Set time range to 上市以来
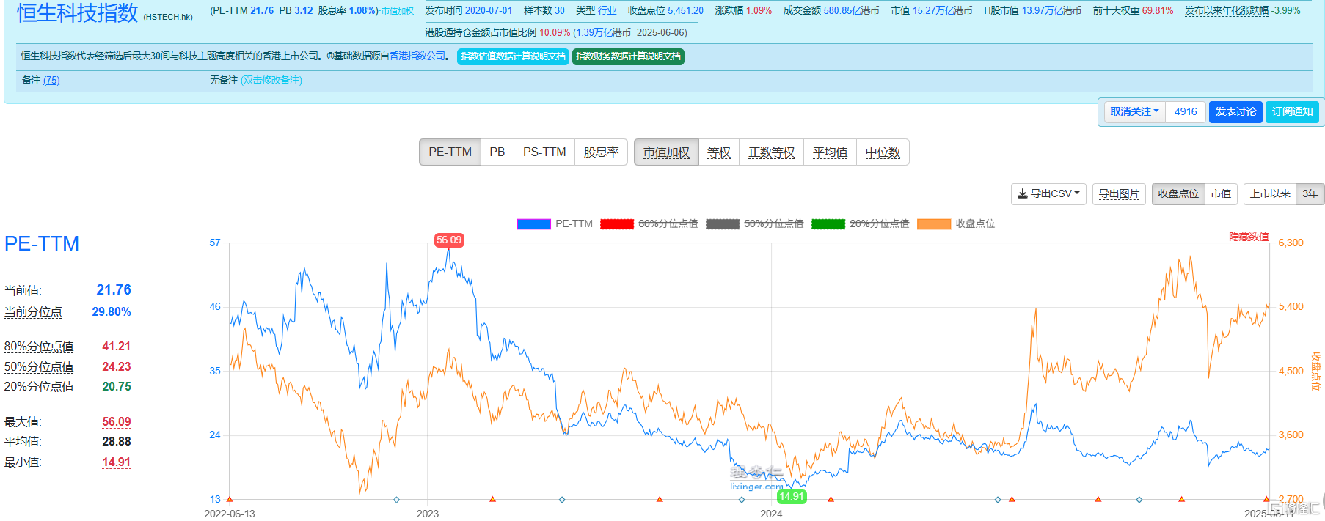 (1270, 194)
